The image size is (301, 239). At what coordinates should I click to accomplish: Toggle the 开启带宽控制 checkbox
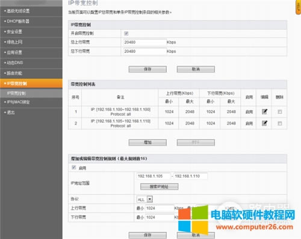[x=126, y=33]
